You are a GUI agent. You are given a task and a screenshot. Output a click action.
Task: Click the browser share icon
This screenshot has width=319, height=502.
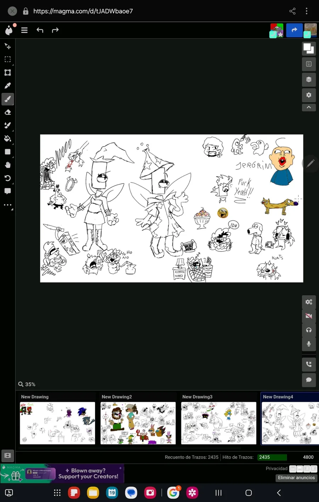pyautogui.click(x=292, y=11)
